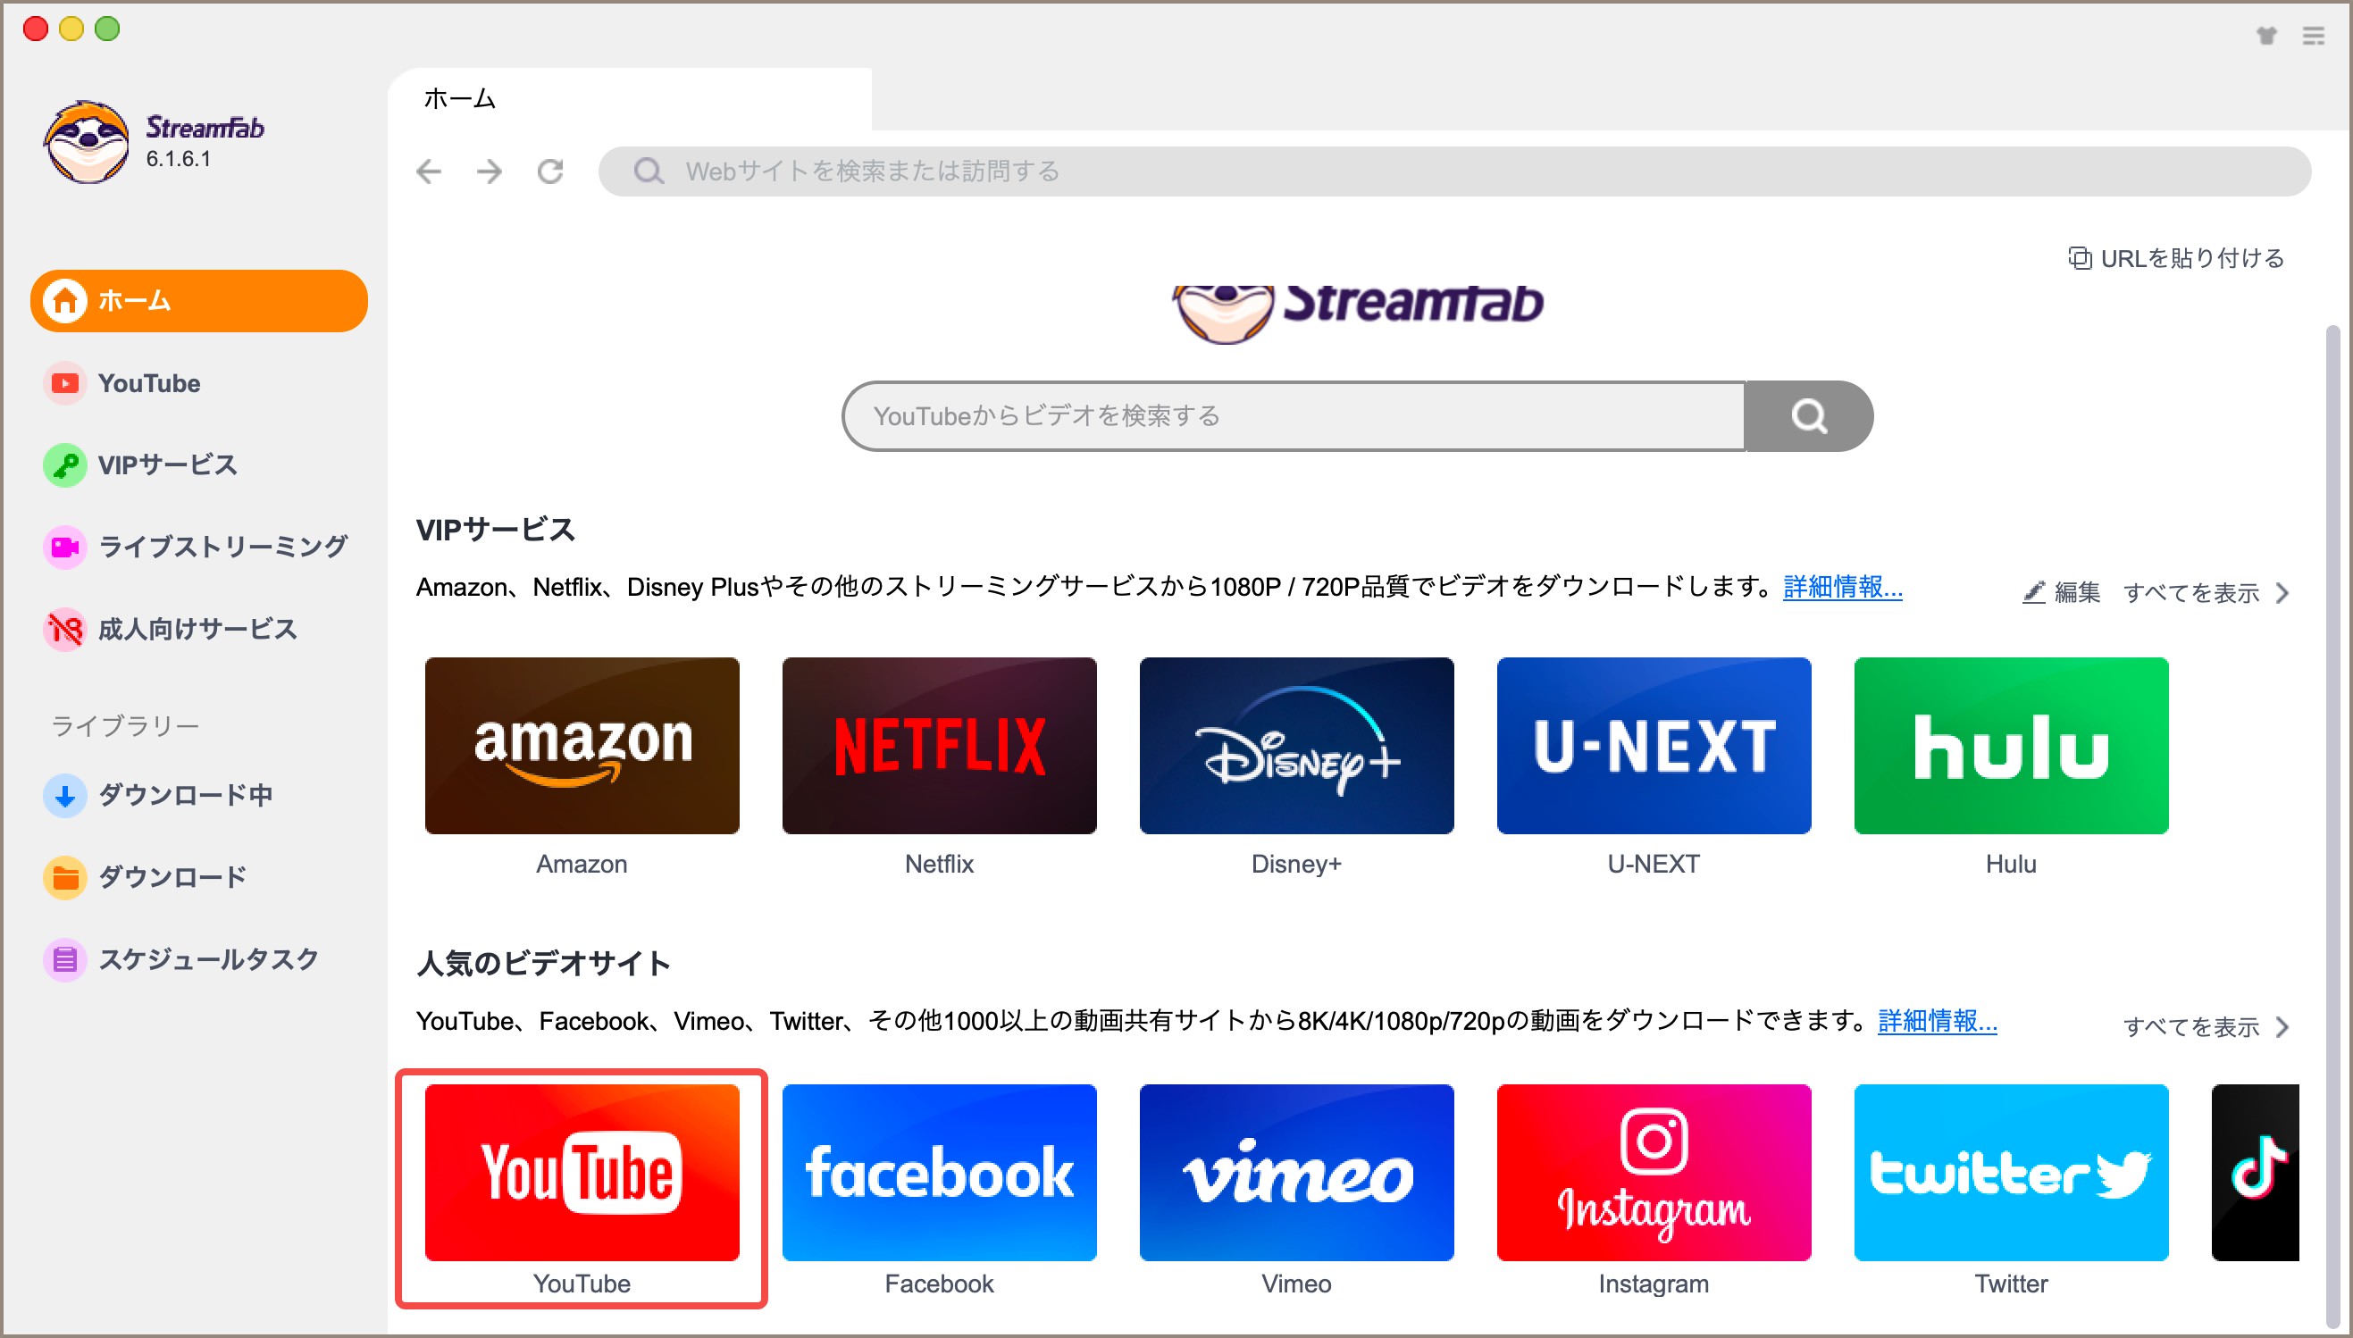Viewport: 2353px width, 1338px height.
Task: Focus the YouTubeからビデオを検索する field
Action: pos(1294,416)
